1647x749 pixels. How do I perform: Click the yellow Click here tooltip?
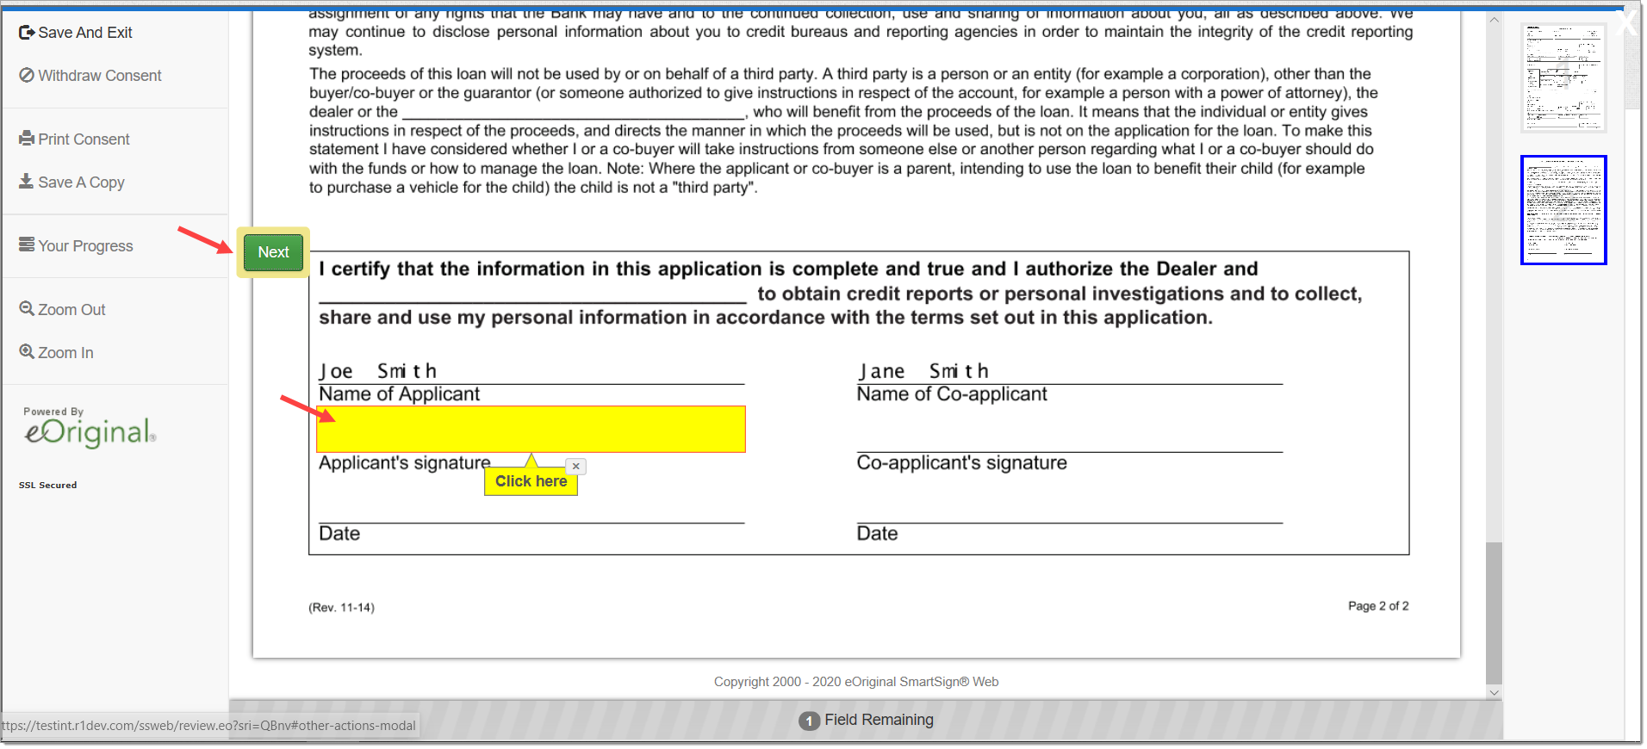pos(531,481)
